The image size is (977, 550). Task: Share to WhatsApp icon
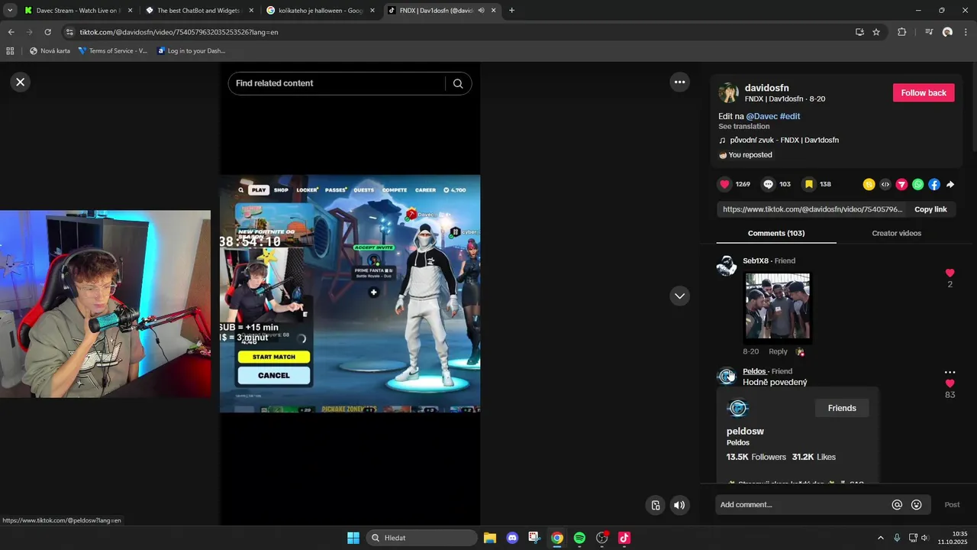(x=917, y=184)
